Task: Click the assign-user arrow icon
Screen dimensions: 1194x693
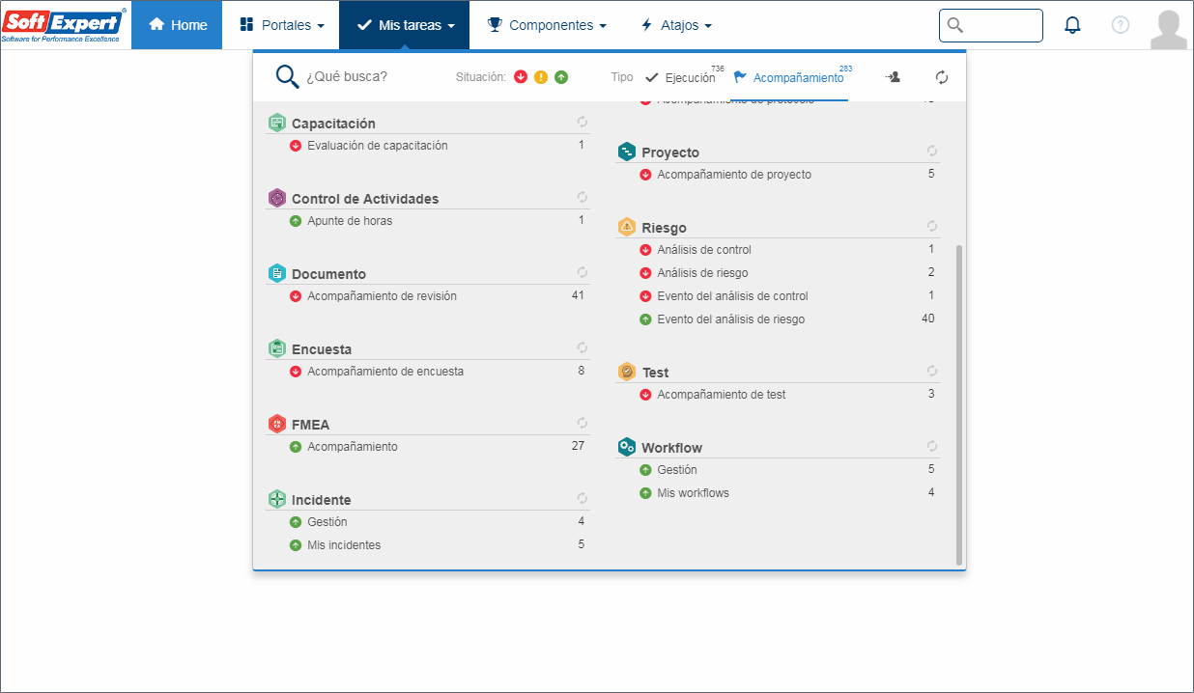Action: click(x=893, y=77)
